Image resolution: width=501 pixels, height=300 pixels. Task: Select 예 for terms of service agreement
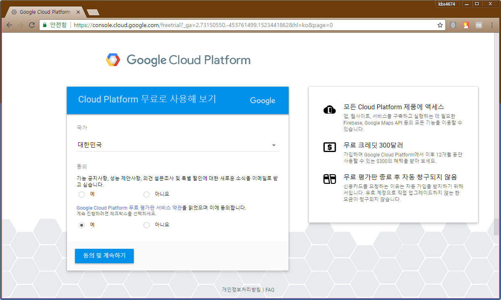[81, 225]
